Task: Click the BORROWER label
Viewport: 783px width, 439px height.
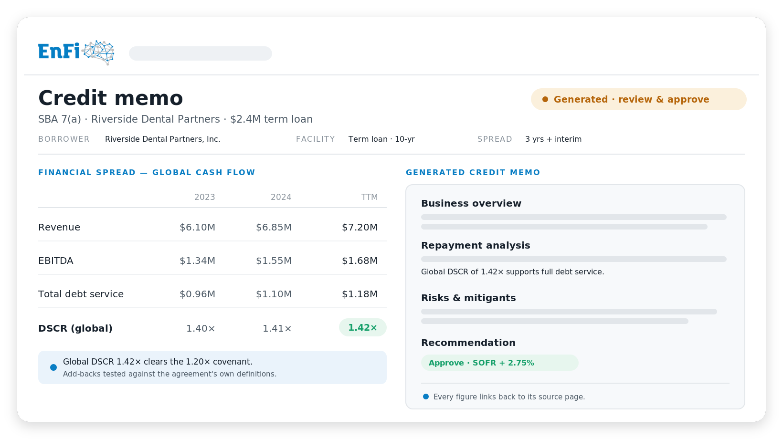Action: pos(64,139)
